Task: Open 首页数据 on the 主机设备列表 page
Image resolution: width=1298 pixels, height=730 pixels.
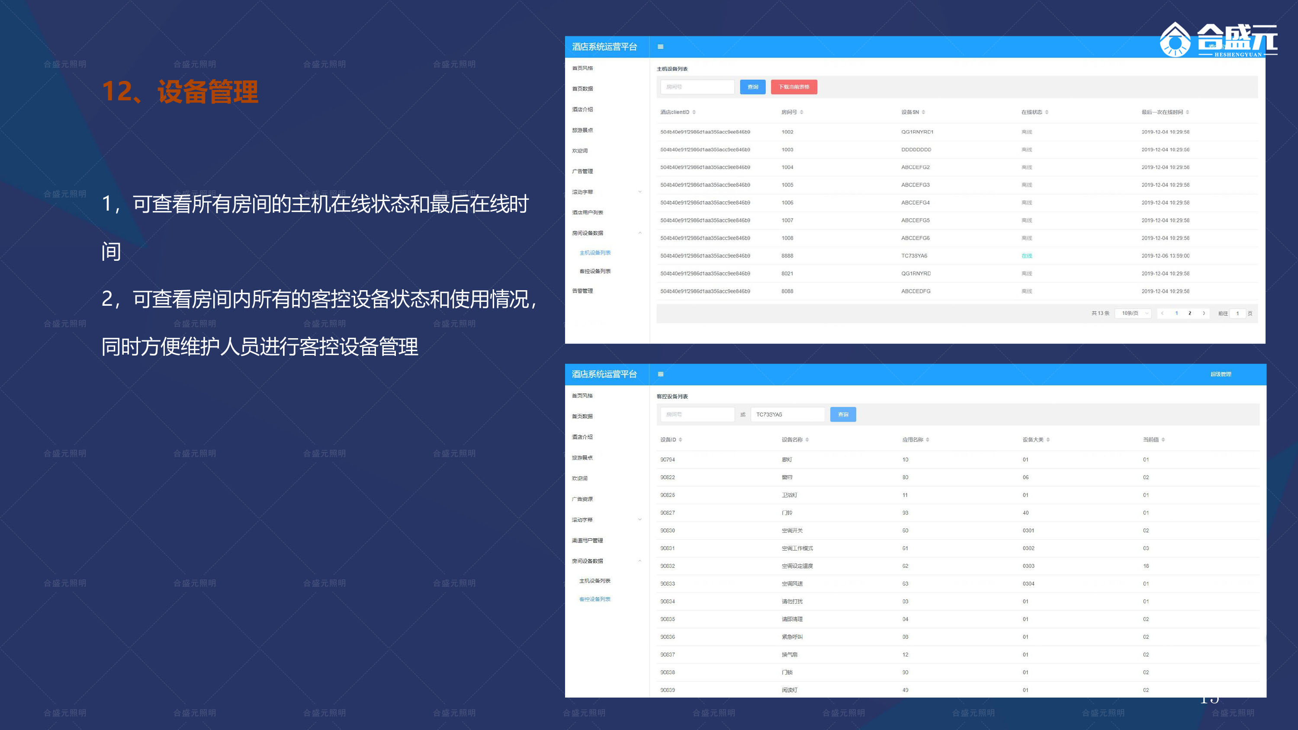Action: pyautogui.click(x=582, y=89)
